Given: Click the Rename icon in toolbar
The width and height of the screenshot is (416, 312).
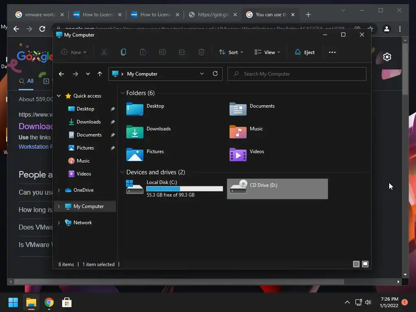Looking at the screenshot, I should pyautogui.click(x=162, y=52).
